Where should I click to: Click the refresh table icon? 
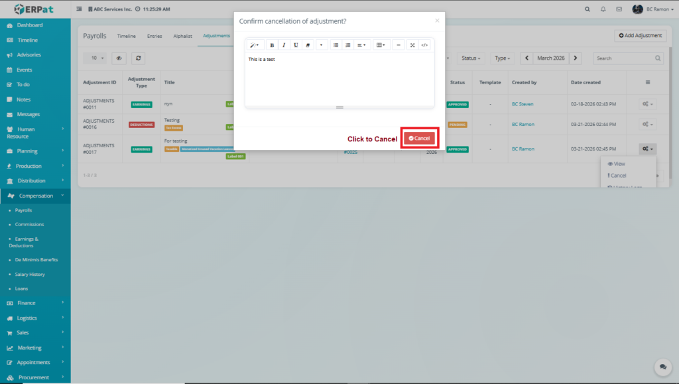pos(138,58)
